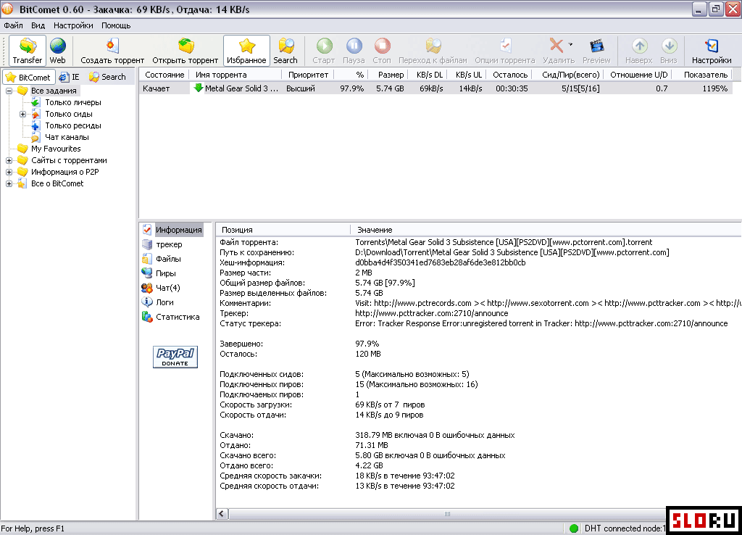The width and height of the screenshot is (742, 535).
Task: Click the Preview film icon
Action: pyautogui.click(x=597, y=46)
